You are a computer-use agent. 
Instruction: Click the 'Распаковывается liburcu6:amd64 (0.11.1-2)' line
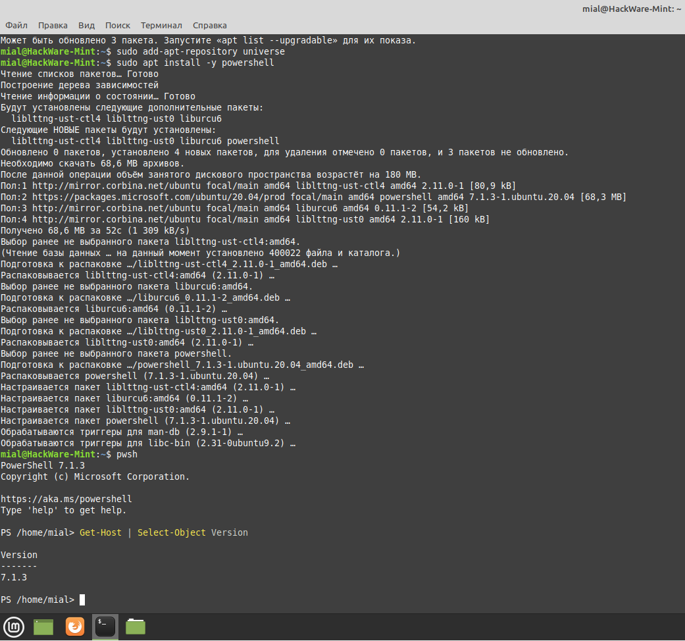114,309
